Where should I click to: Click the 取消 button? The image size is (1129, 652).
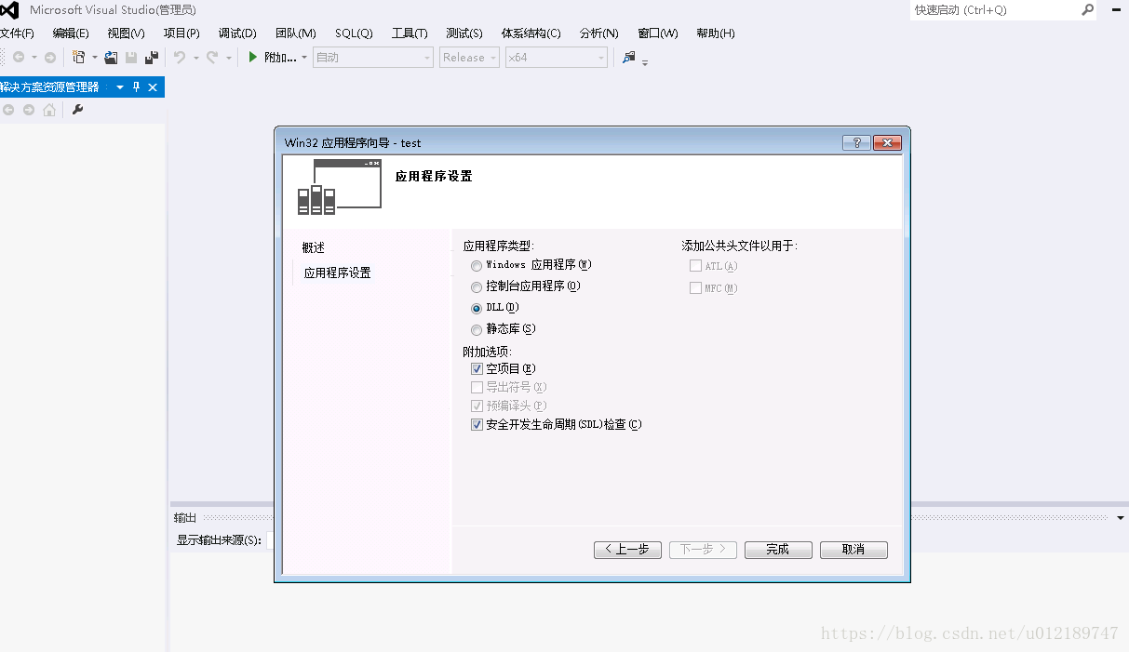tap(853, 550)
